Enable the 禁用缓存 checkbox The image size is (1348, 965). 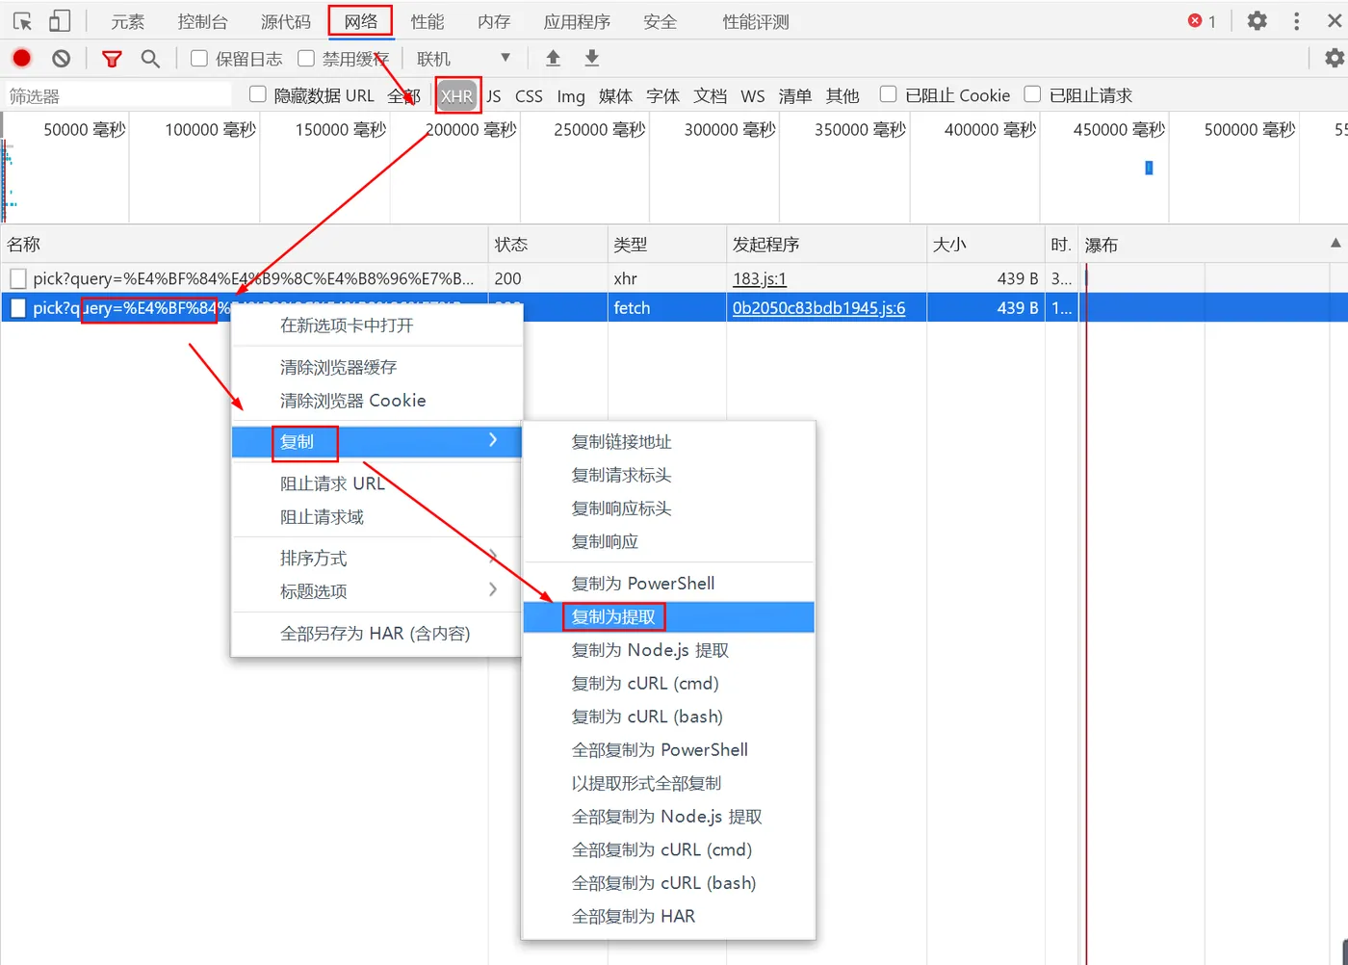point(306,59)
